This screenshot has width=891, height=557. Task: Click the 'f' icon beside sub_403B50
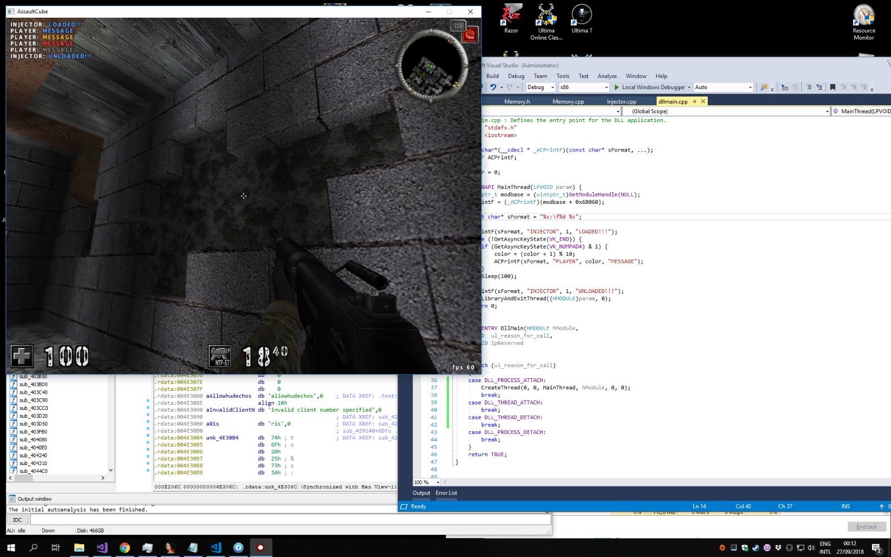12,376
